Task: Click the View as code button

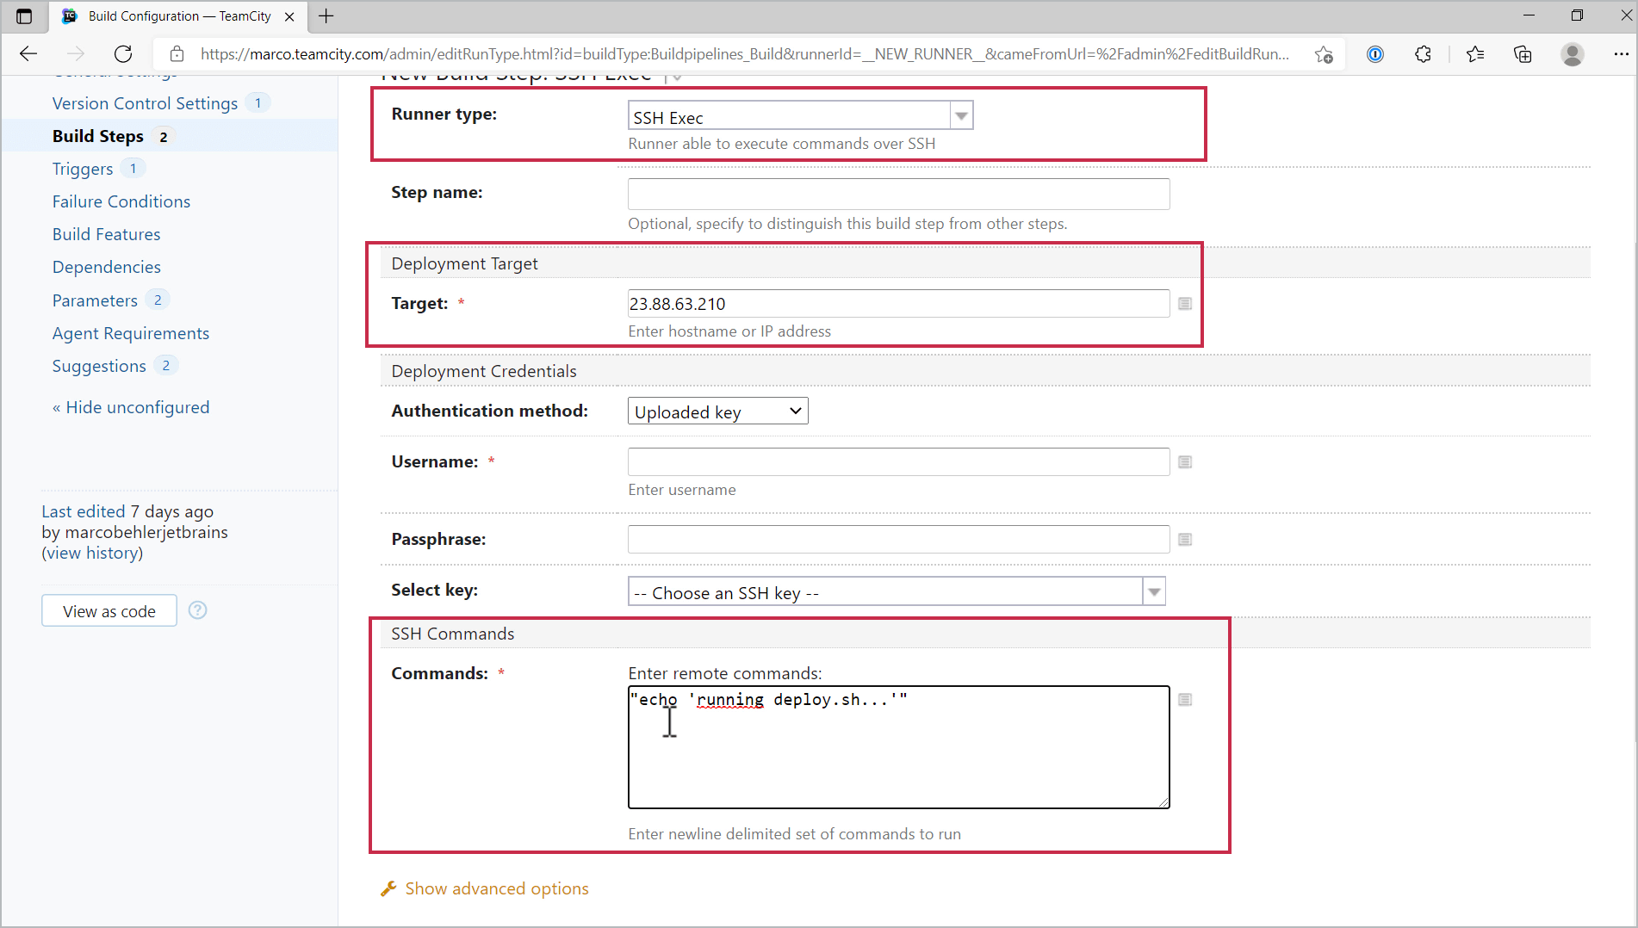Action: click(x=109, y=611)
